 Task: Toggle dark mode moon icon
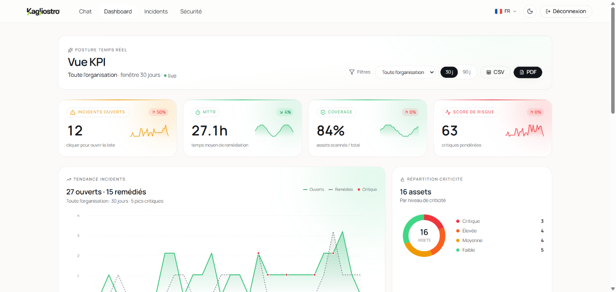[x=530, y=12]
